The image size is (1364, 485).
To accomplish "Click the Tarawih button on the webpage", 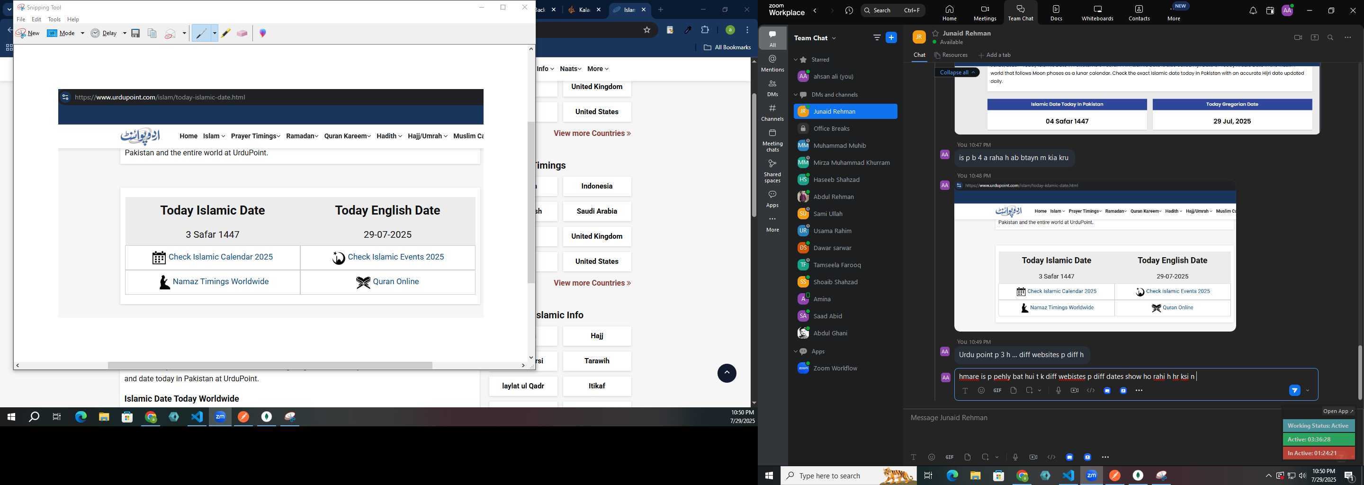I will point(597,361).
